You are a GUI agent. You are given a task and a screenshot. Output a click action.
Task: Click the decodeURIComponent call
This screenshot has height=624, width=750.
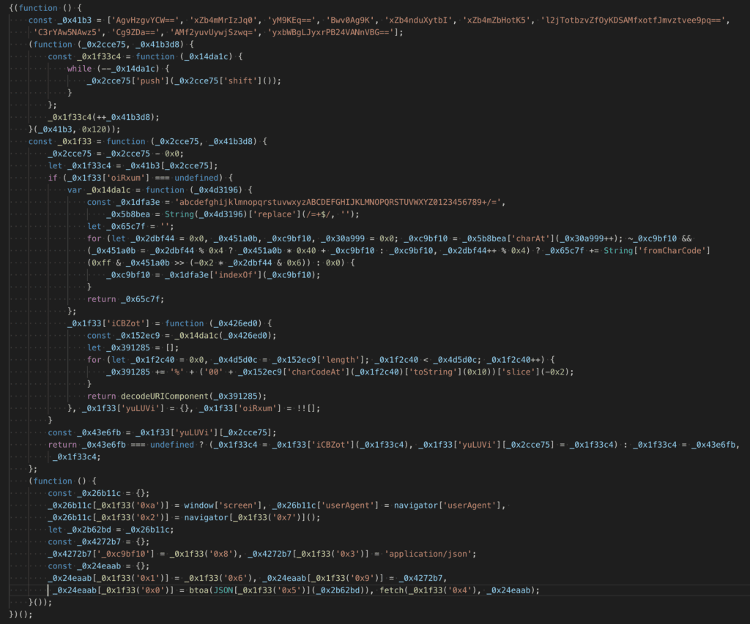[165, 396]
